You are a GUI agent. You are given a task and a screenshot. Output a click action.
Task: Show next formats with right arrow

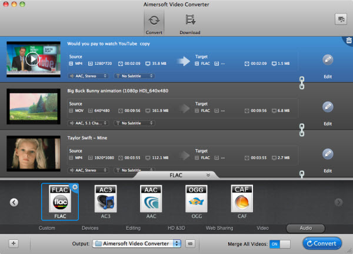pos(339,202)
